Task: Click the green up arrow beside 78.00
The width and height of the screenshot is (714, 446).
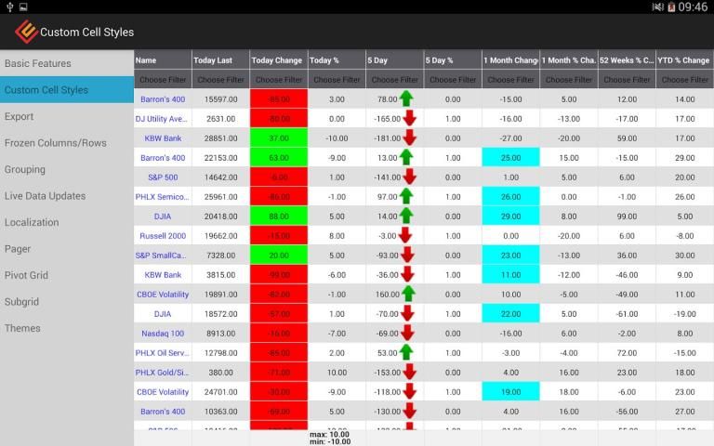Action: tap(406, 99)
